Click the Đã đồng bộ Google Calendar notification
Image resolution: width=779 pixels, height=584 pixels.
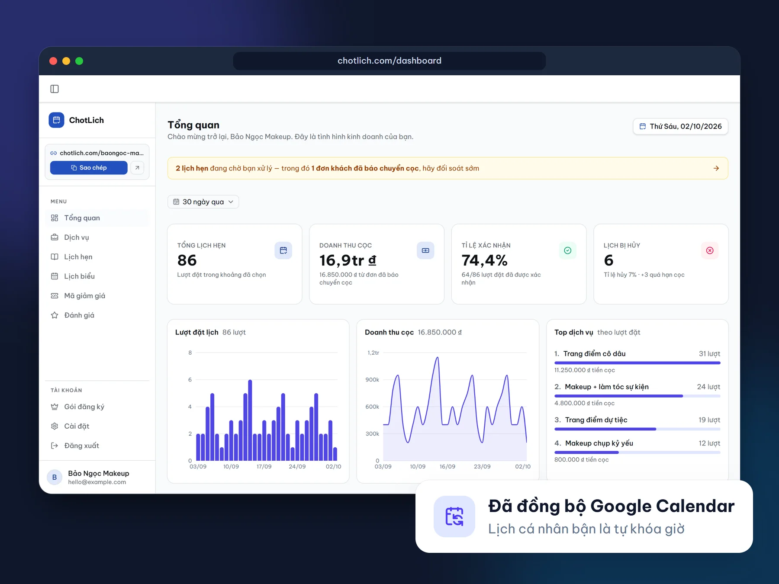click(x=584, y=517)
